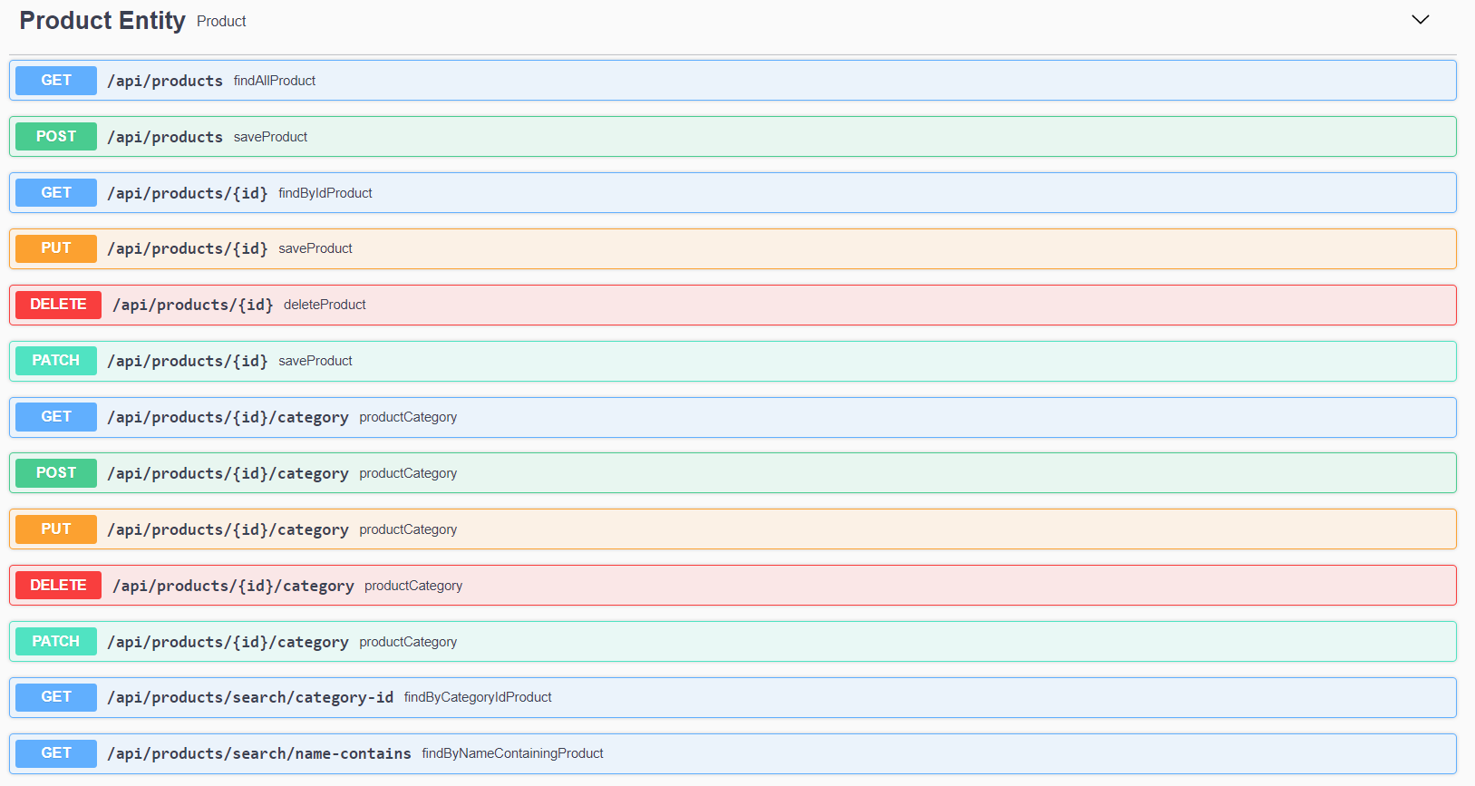Select the findByIdProduct summary text
This screenshot has height=786, width=1475.
(x=325, y=193)
